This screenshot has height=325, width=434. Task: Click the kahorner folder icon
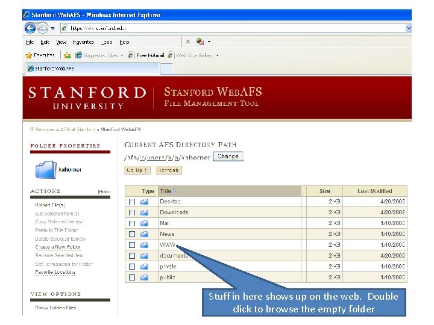pos(46,170)
